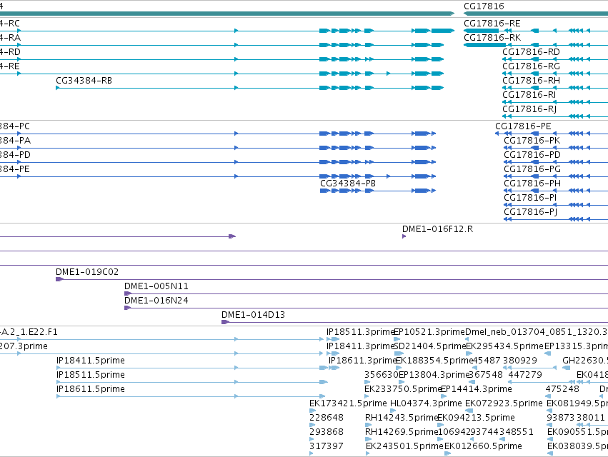The height and width of the screenshot is (457, 608).
Task: Select the CG17816-RE transcript label
Action: [492, 24]
